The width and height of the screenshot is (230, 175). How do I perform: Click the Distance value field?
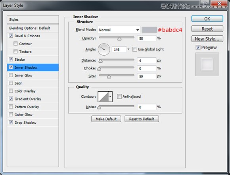[147, 60]
